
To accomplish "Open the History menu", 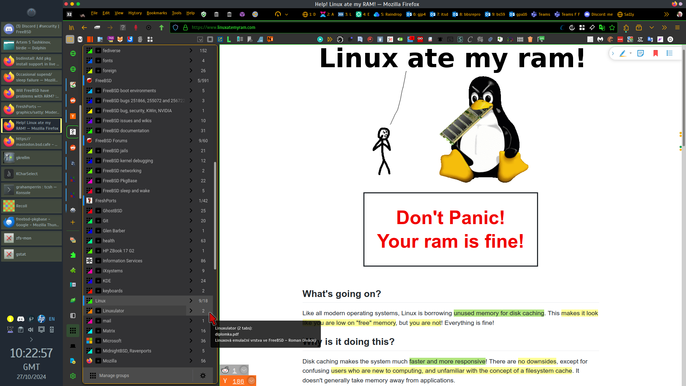I will tap(135, 13).
